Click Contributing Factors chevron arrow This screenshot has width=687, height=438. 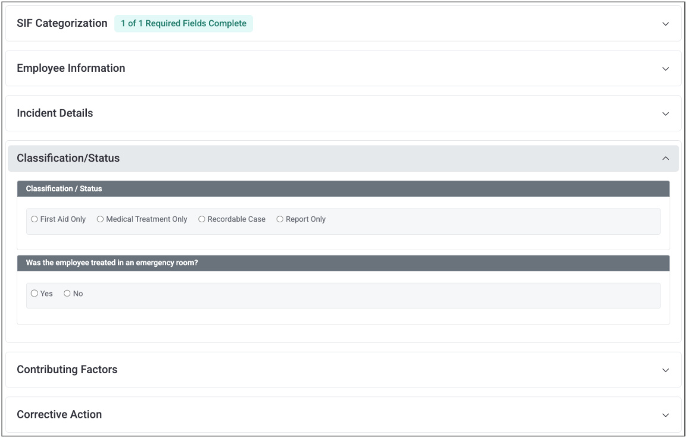click(666, 370)
